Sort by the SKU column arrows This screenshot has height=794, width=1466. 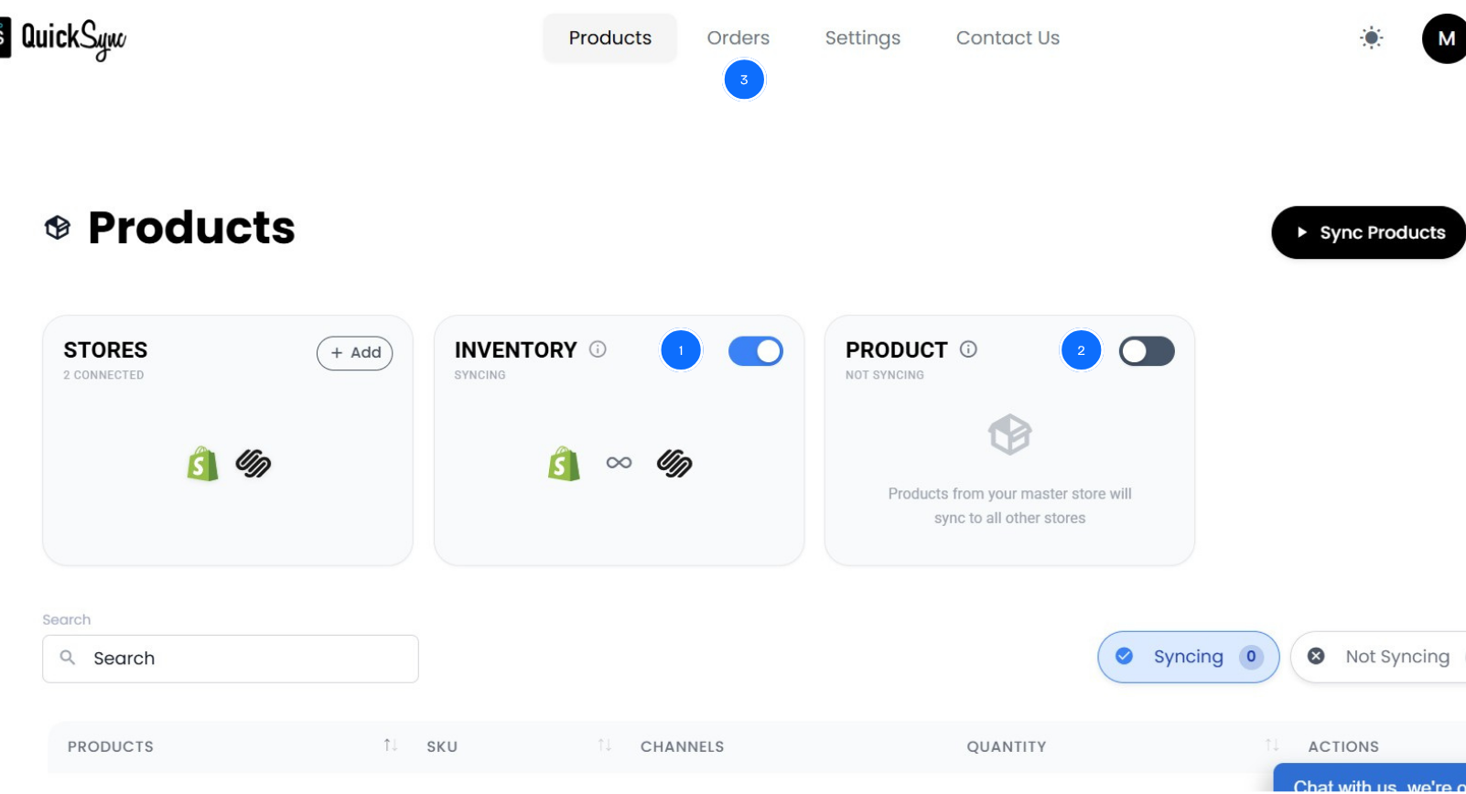click(605, 746)
